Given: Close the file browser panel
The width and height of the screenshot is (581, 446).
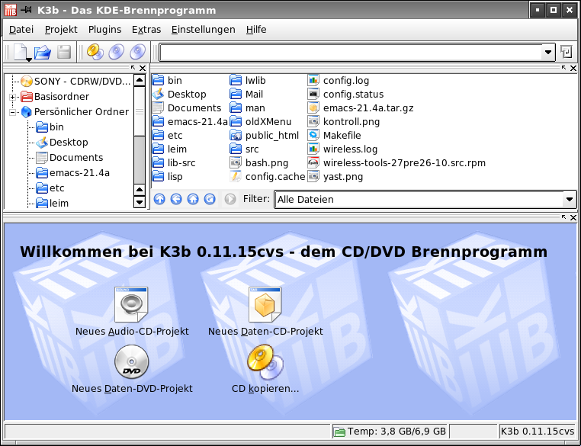Looking at the screenshot, I should [573, 68].
